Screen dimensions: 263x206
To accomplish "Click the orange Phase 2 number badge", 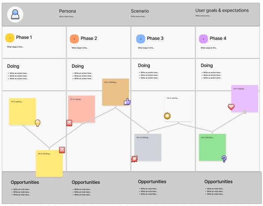I will point(74,39).
